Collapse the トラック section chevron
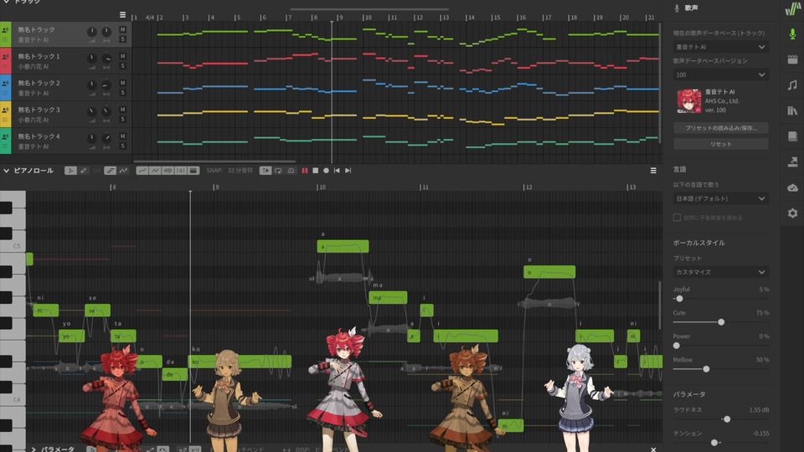804x452 pixels. (6, 2)
